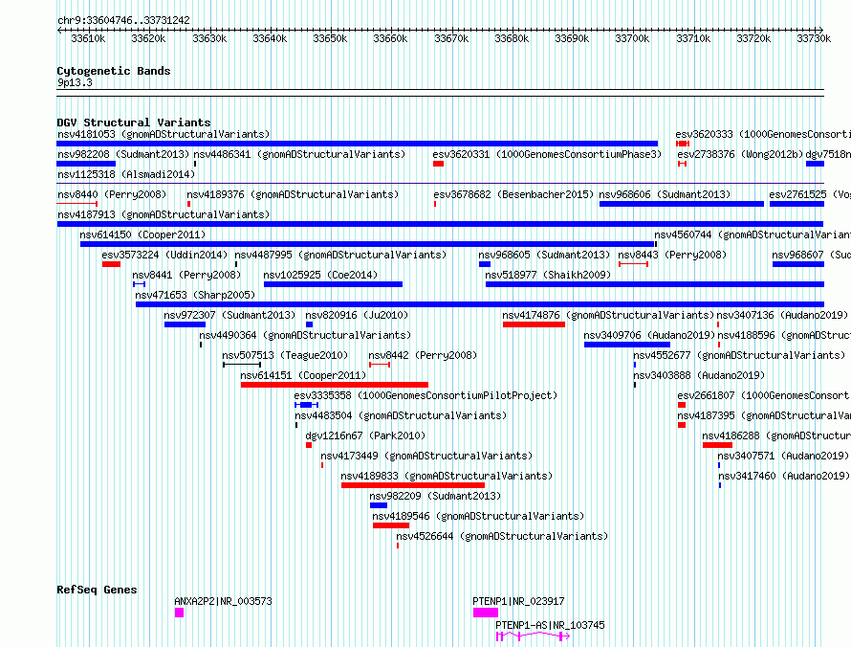Click the 9p13.3 cytogenetic band label
The width and height of the screenshot is (851, 647).
point(75,82)
